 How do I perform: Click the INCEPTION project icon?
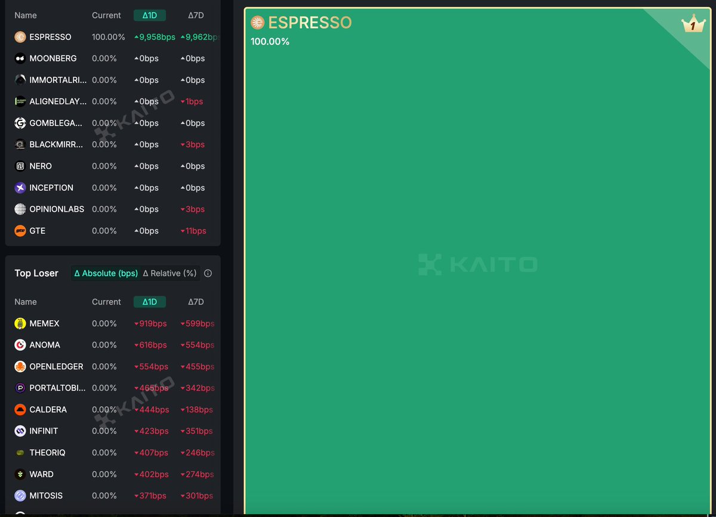click(x=20, y=187)
